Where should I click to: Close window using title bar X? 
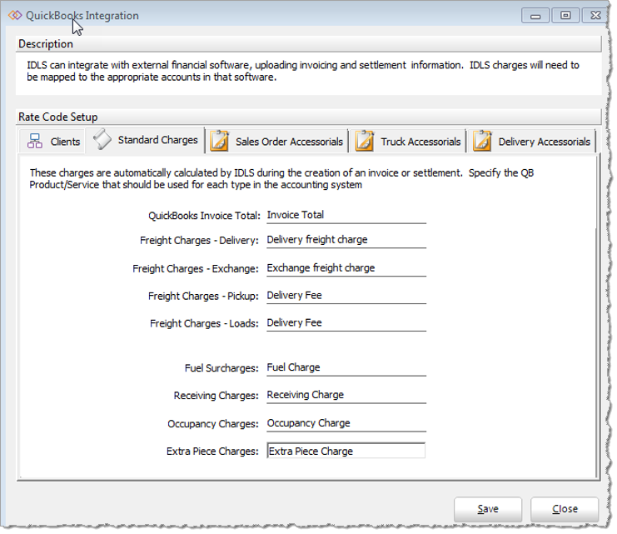click(595, 15)
